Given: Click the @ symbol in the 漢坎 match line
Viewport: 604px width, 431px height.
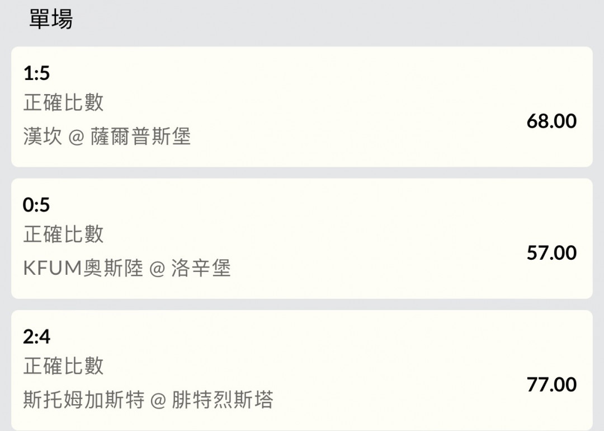Looking at the screenshot, I should click(76, 137).
